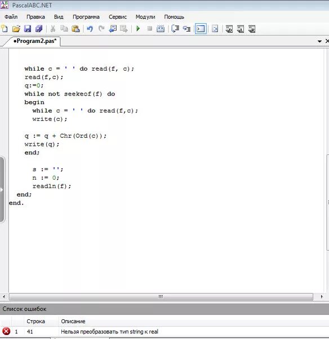Click code line 'q:=0;'
The width and height of the screenshot is (329, 339).
(x=34, y=86)
